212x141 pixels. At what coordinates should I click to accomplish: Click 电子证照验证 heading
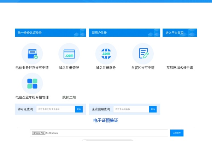pyautogui.click(x=106, y=120)
